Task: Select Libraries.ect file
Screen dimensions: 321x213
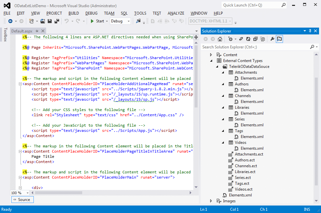Action: pyautogui.click(x=245, y=172)
